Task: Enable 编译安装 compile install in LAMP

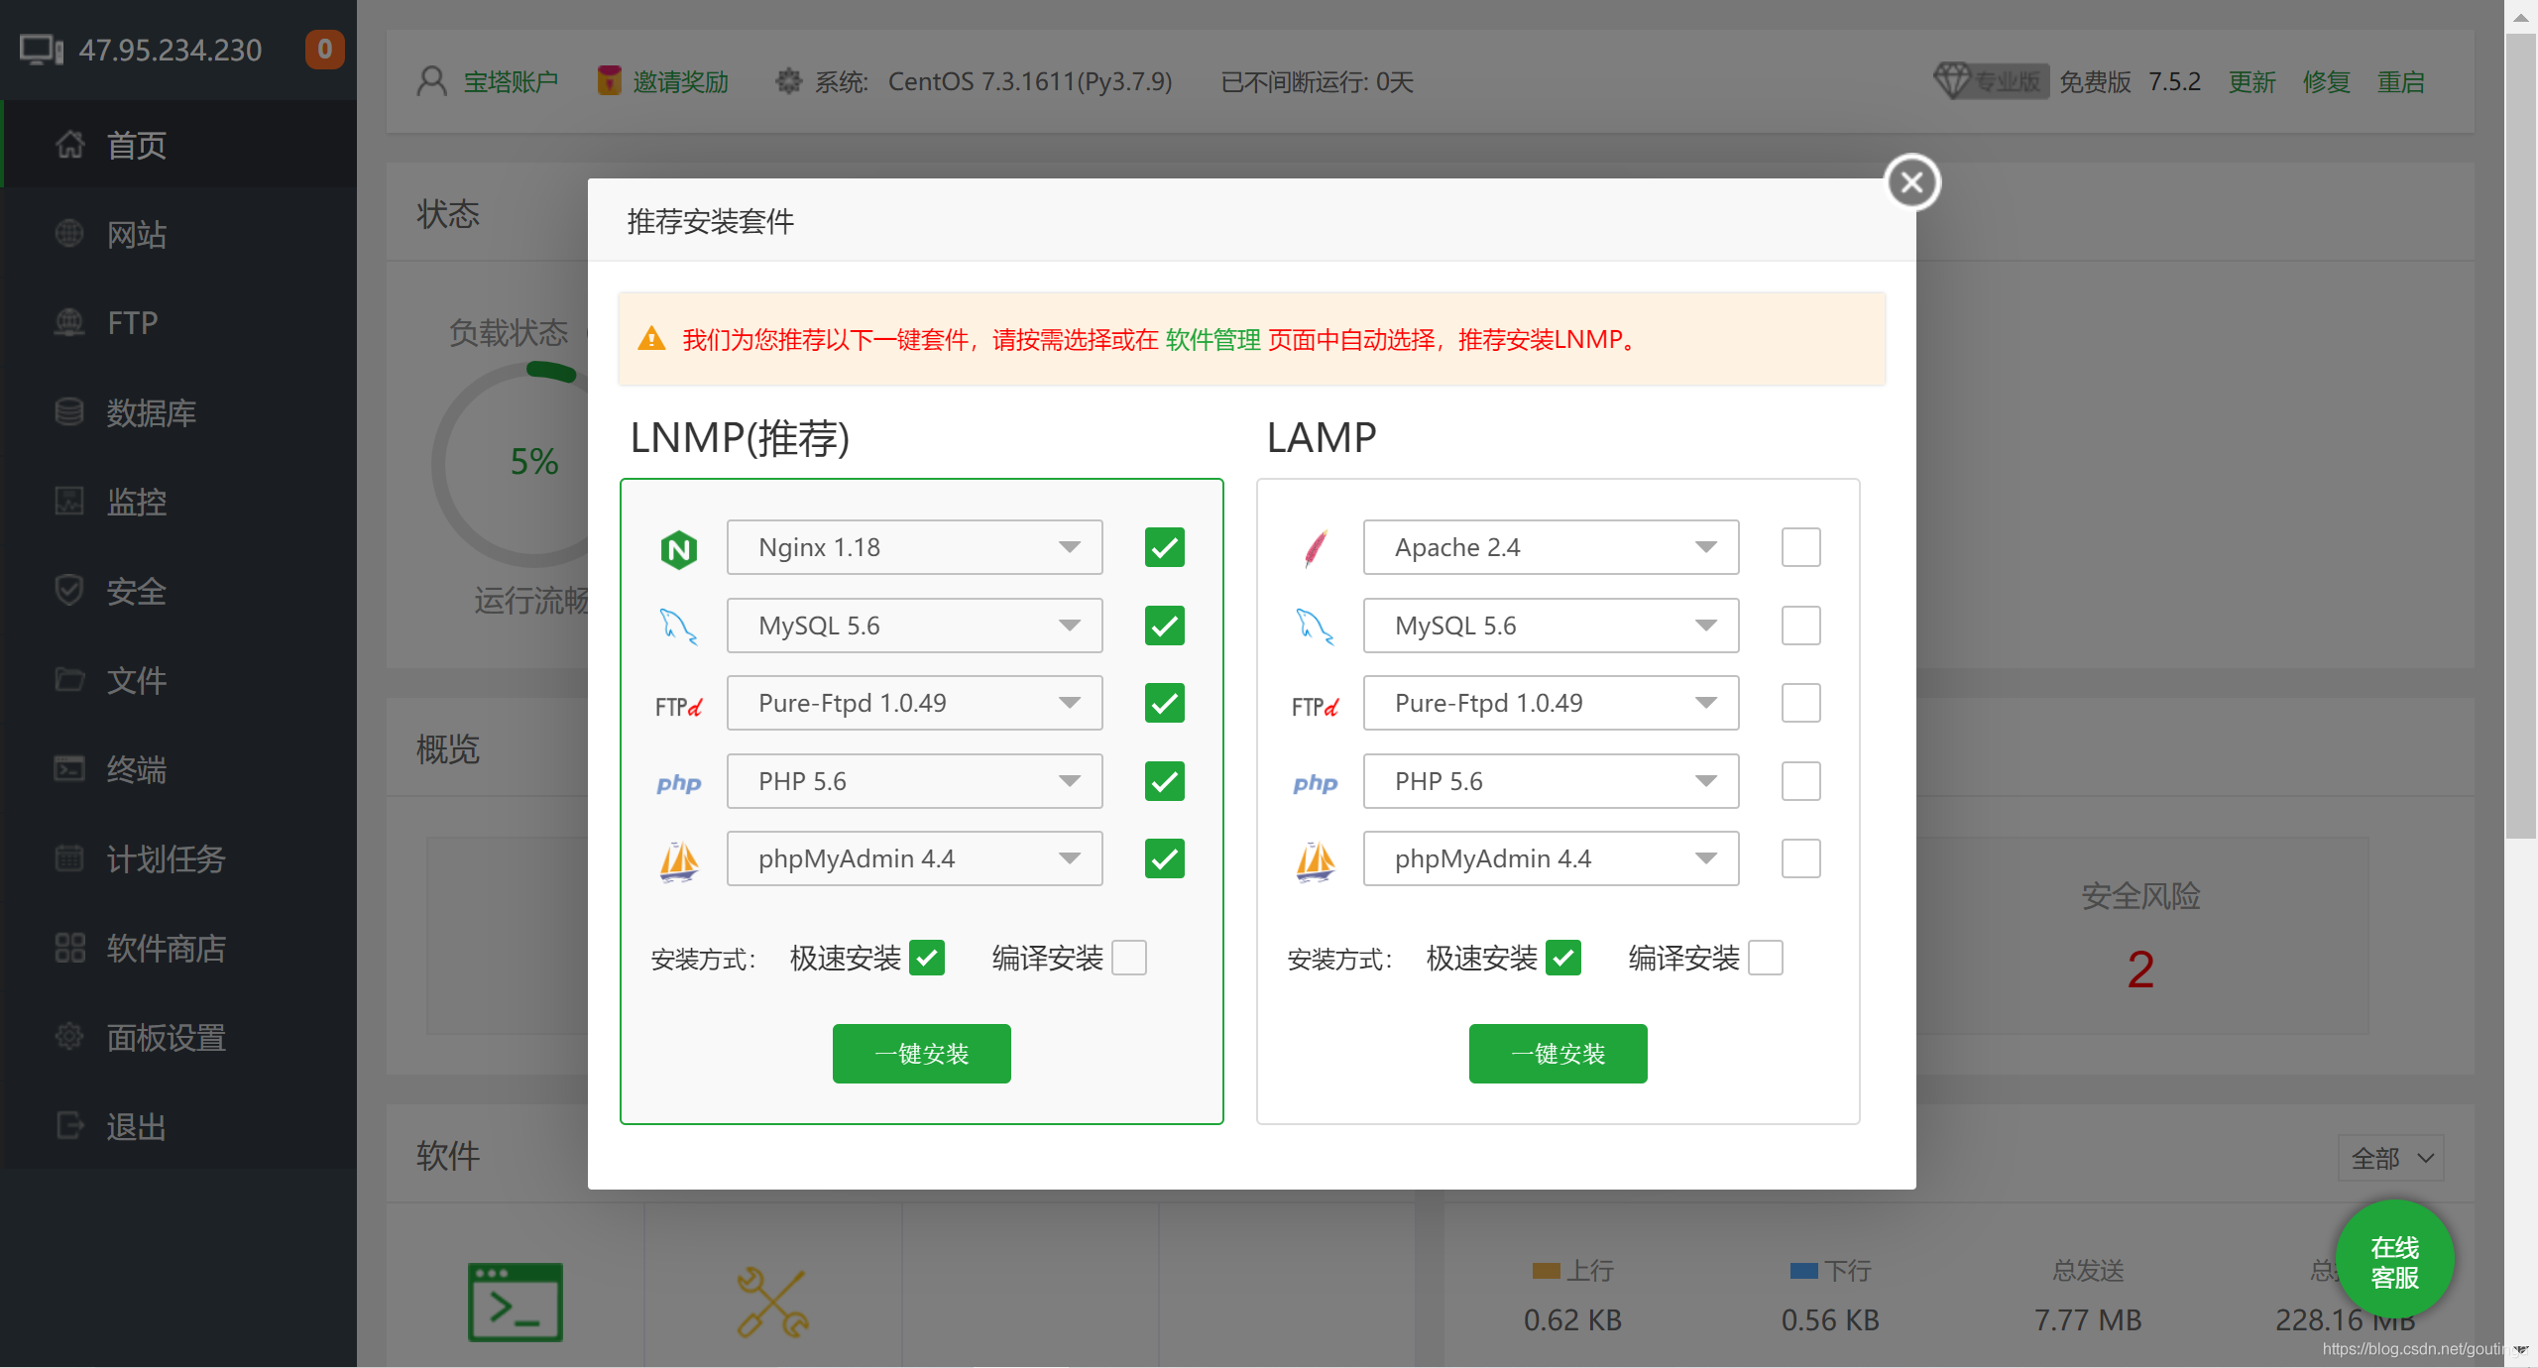Action: (x=1766, y=958)
